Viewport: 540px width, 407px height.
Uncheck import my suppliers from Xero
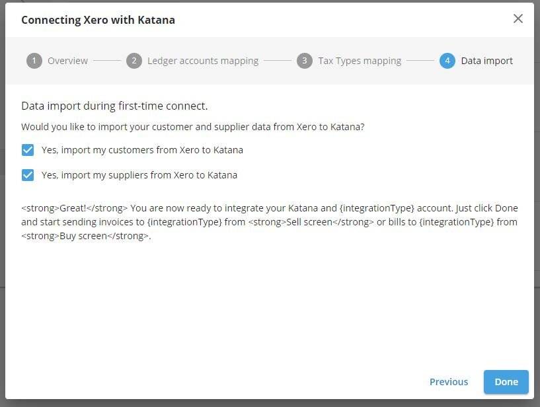click(x=28, y=175)
